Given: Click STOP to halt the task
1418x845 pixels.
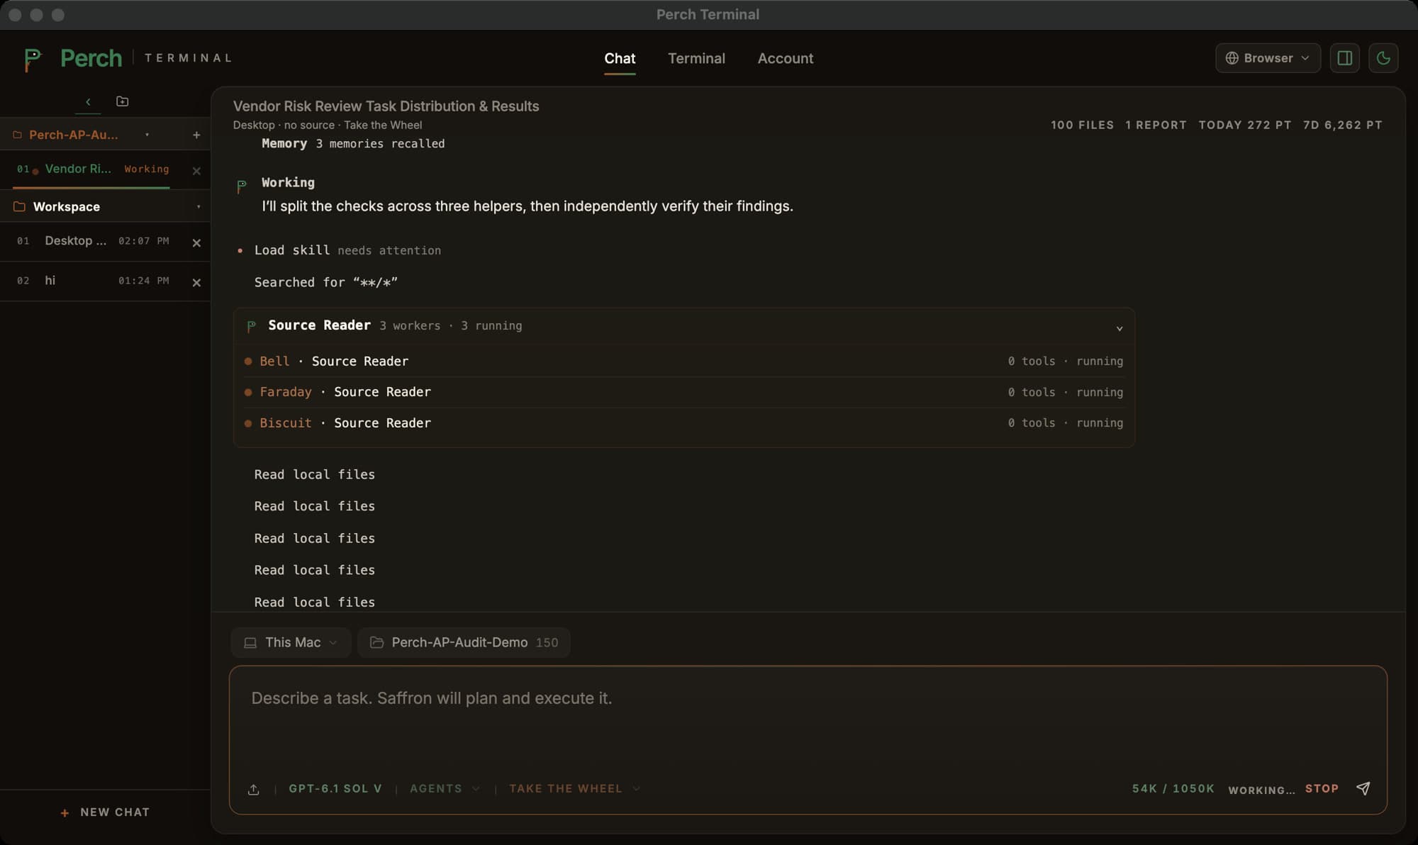Looking at the screenshot, I should point(1322,788).
